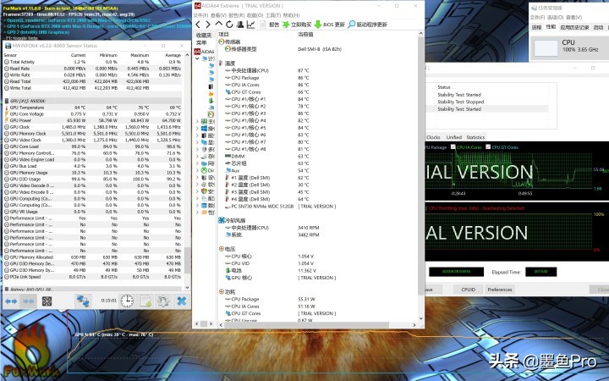The height and width of the screenshot is (381, 609).
Task: Open 选项(O) menu in Task Manager
Action: coord(555,18)
